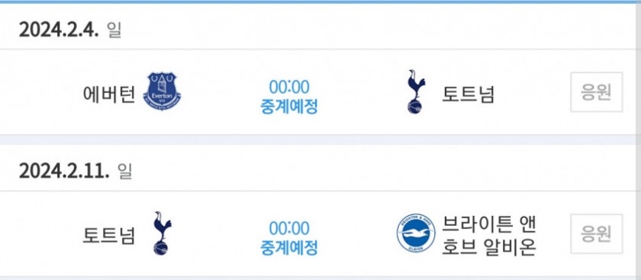Viewport: 641px width, 280px height.
Task: Tap 응원 button for Everton vs Tottenham
Action: pos(597,92)
